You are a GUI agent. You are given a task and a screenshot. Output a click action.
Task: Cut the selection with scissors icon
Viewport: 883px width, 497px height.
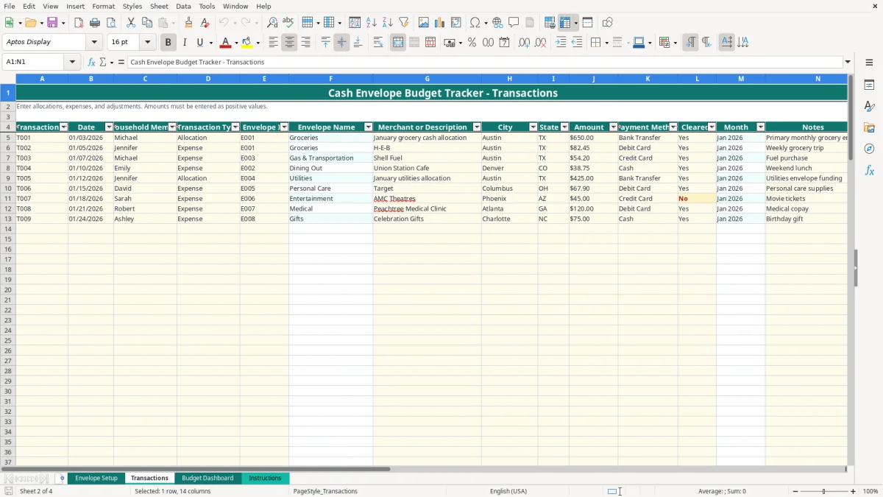coord(131,23)
